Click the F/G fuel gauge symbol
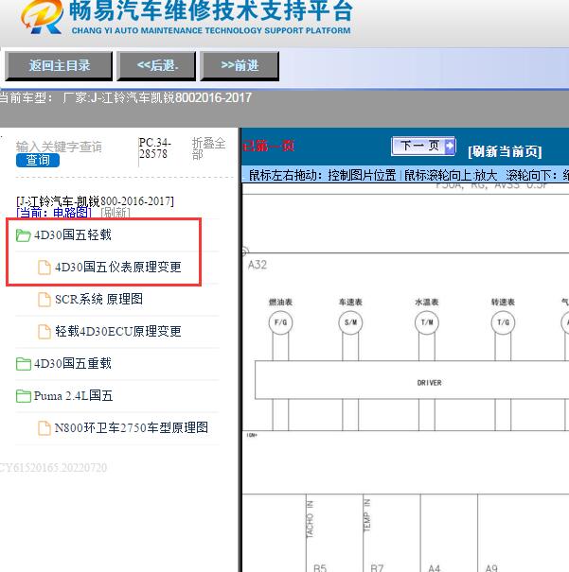Screen dimensions: 569x572 (280, 322)
